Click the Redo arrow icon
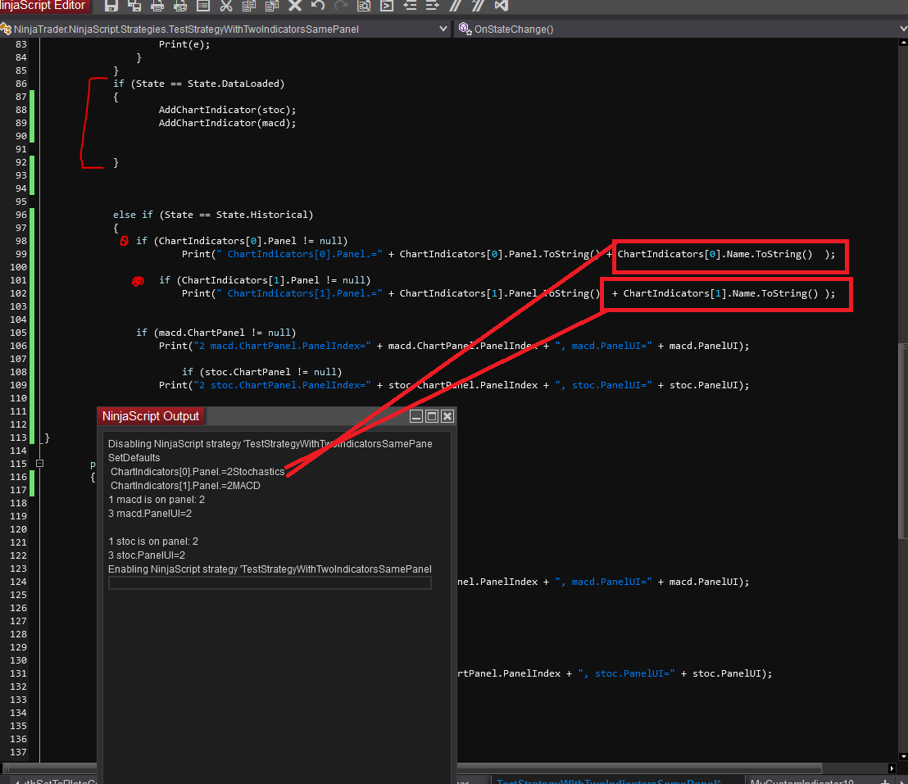Viewport: 908px width, 784px height. tap(341, 6)
